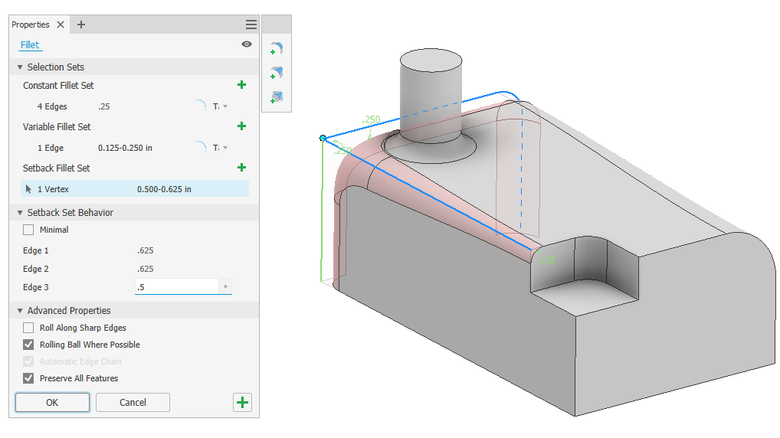This screenshot has height=438, width=780.
Task: Click the add full round fillet toolbar icon
Action: (276, 97)
